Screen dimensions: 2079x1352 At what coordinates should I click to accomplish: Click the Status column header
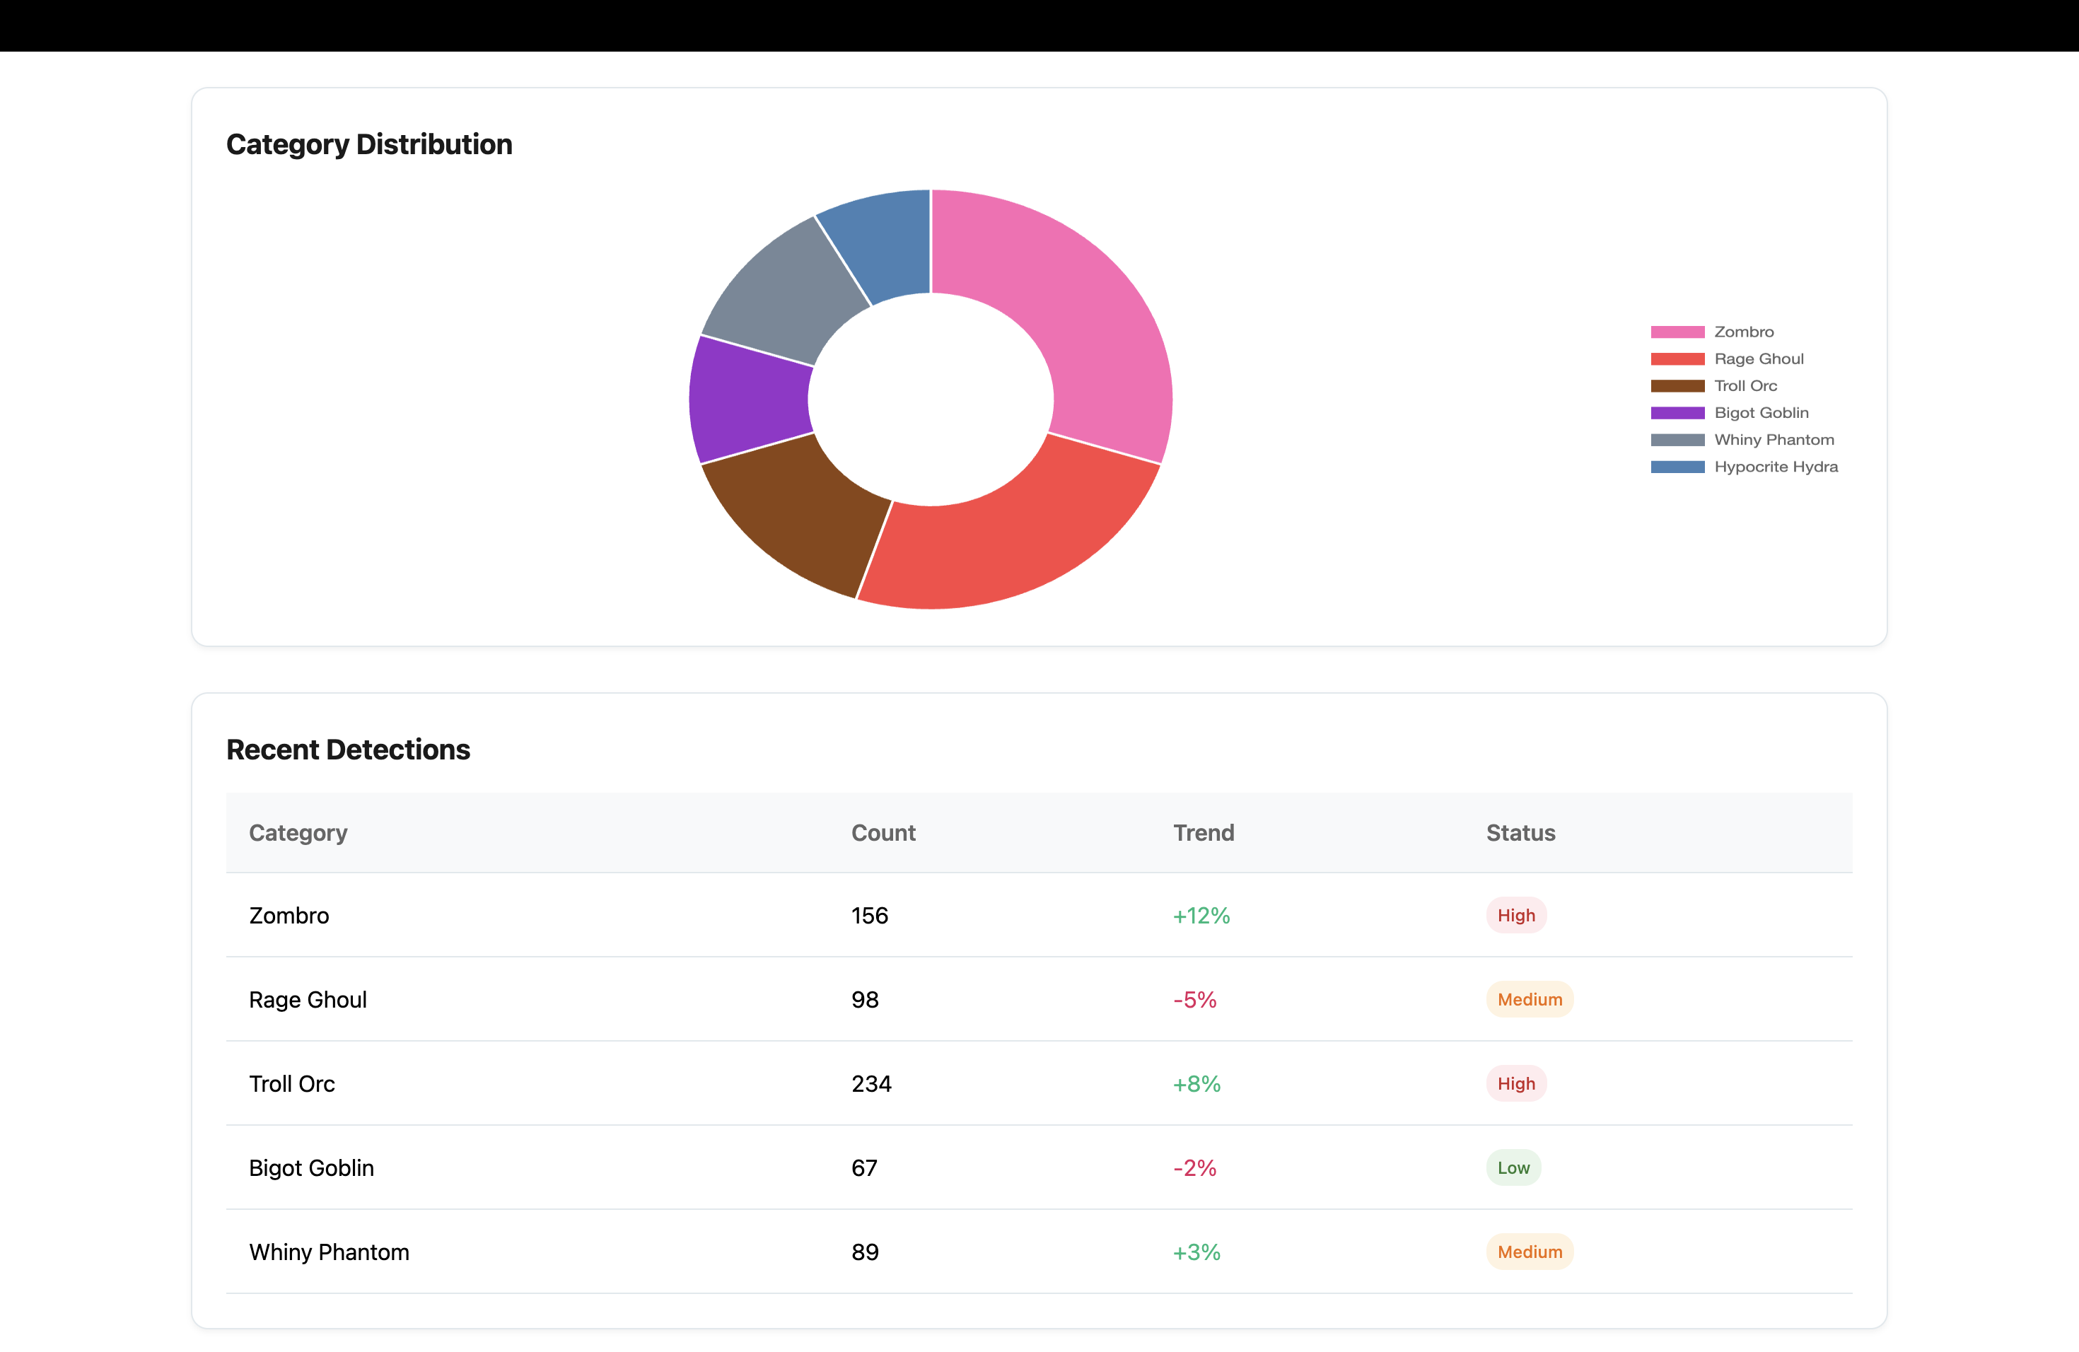pyautogui.click(x=1520, y=833)
